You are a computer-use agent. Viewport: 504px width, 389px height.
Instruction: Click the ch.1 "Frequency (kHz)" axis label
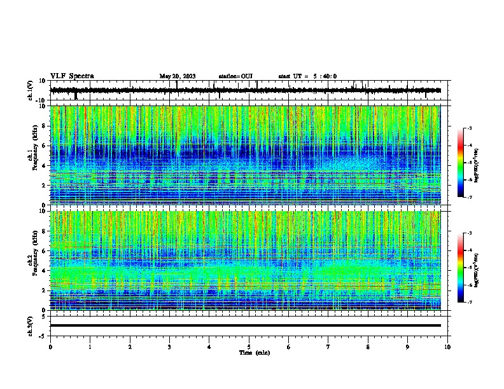[35, 147]
